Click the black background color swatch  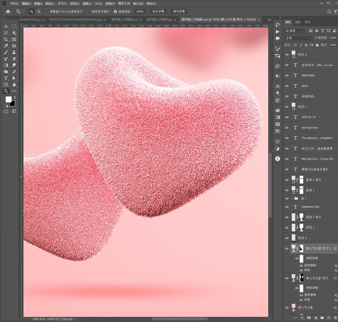(13, 104)
